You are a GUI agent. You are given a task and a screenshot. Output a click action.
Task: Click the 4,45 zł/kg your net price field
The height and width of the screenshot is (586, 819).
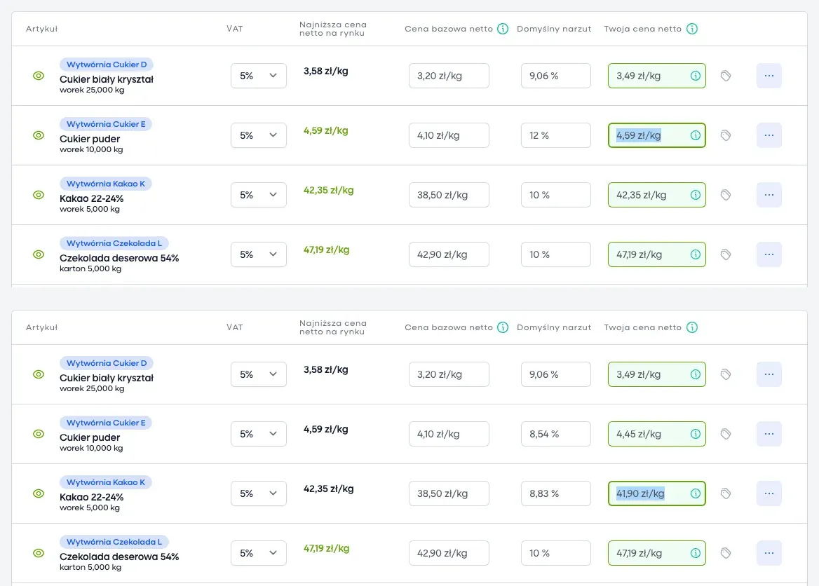click(x=656, y=434)
